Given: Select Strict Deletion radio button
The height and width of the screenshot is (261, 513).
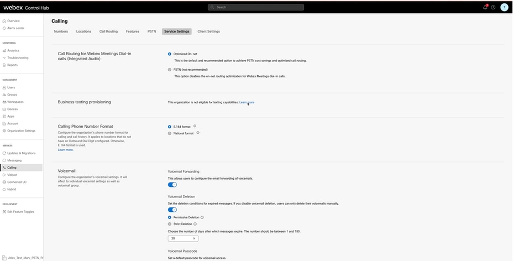Looking at the screenshot, I should [x=170, y=224].
